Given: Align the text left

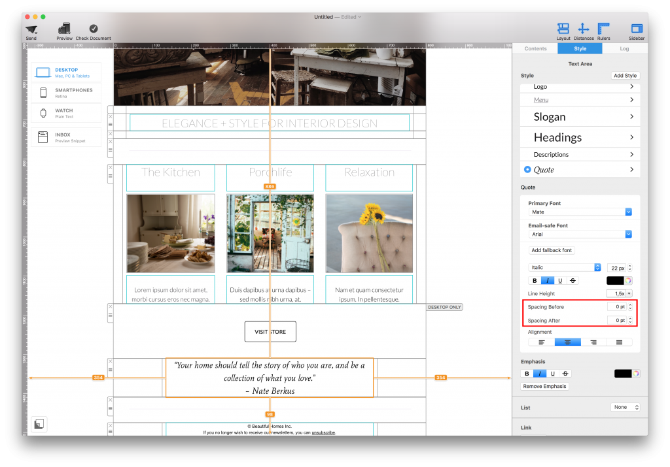Looking at the screenshot, I should tap(542, 342).
